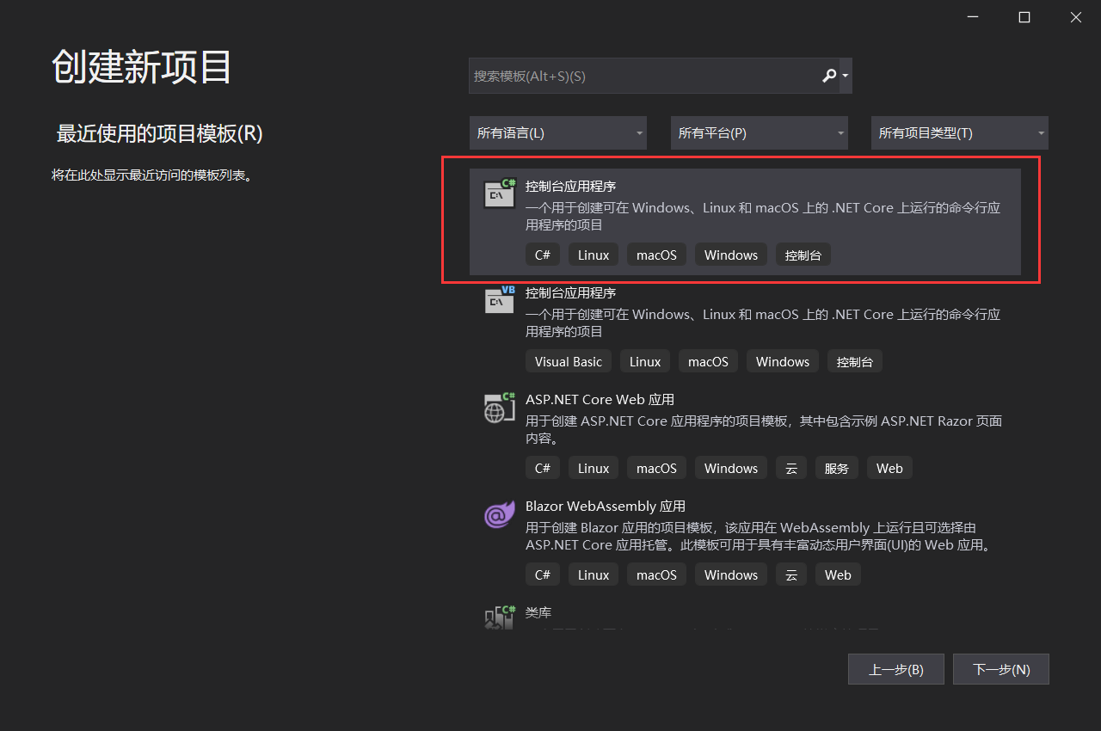
Task: Click the Linux tag under the C# console template
Action: (x=593, y=254)
